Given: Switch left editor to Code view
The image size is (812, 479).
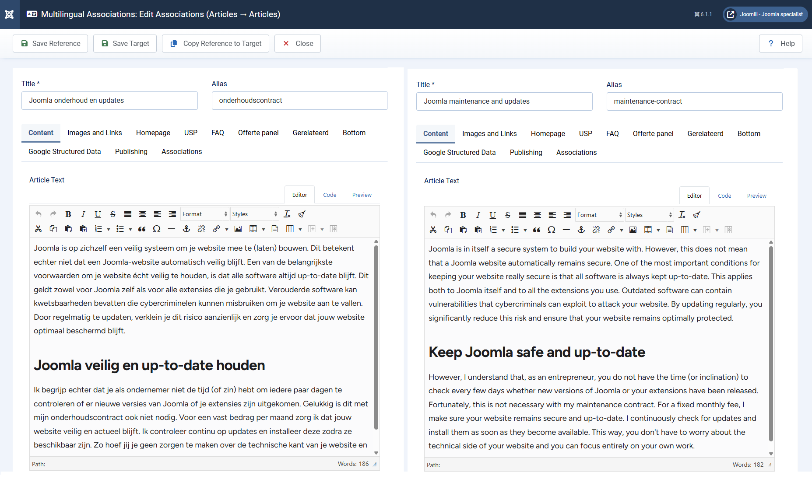Looking at the screenshot, I should 330,195.
